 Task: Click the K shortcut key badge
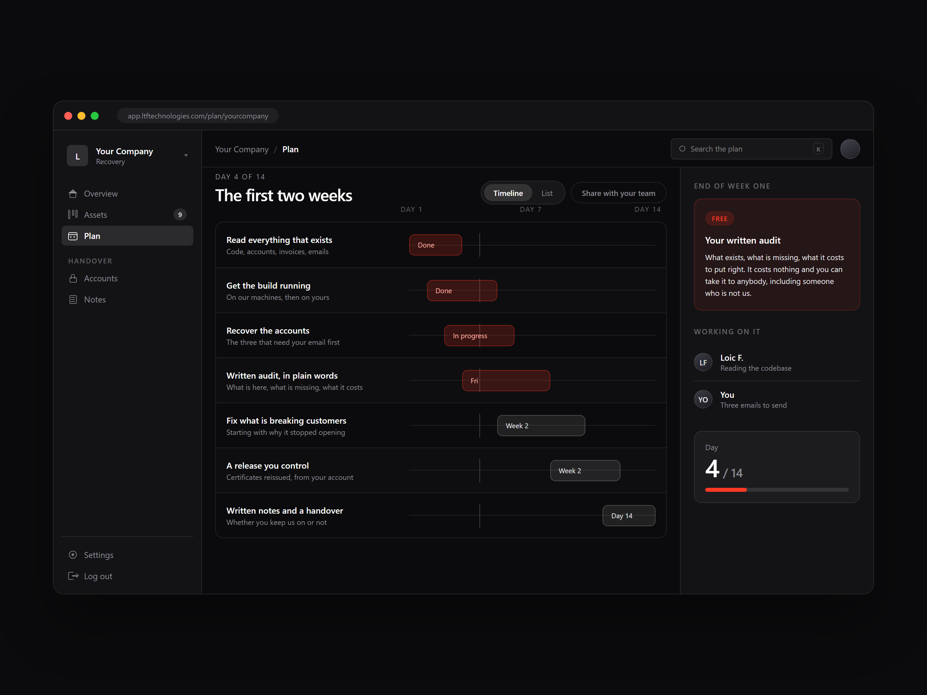coord(818,149)
